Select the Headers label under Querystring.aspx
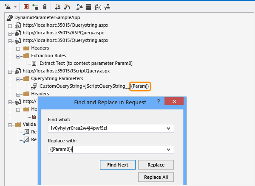 (x=40, y=48)
